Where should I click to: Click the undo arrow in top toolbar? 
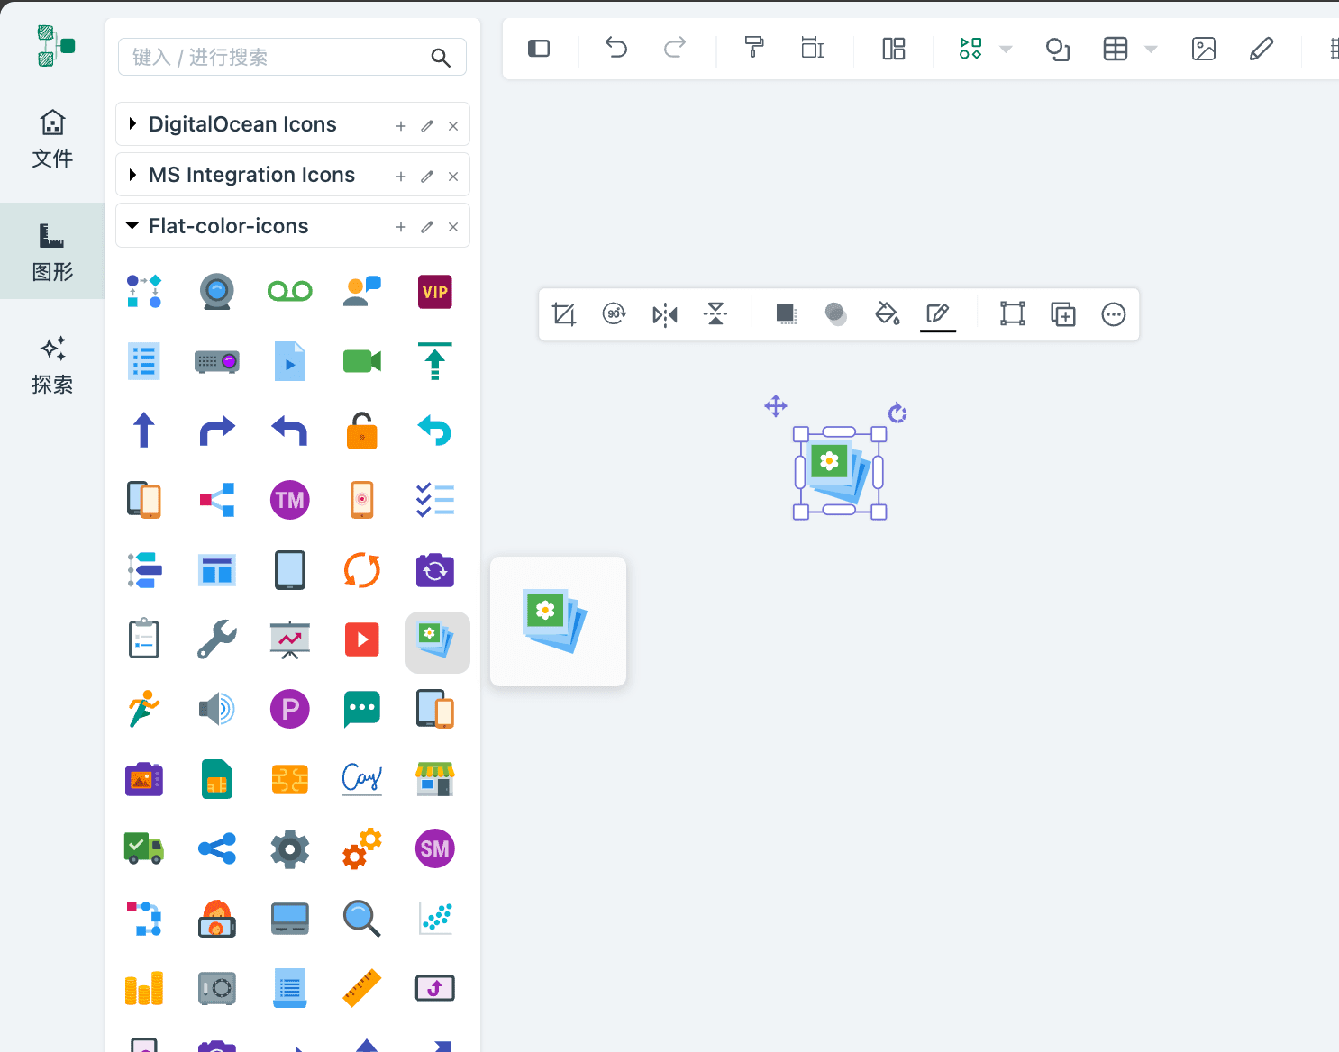(x=616, y=48)
